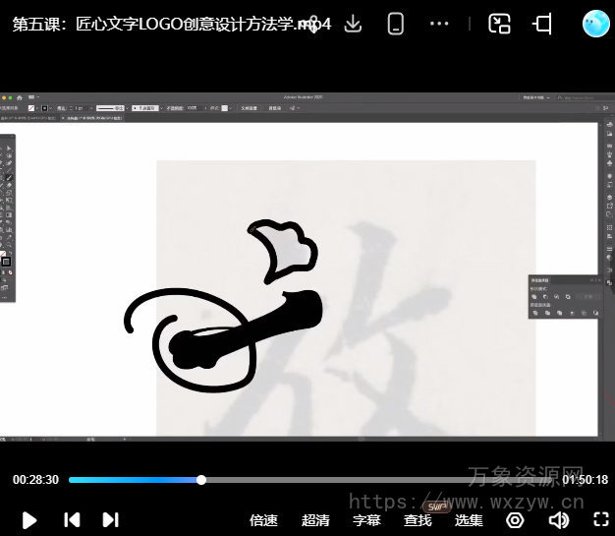Click the play button
The height and width of the screenshot is (536, 615).
pos(29,519)
